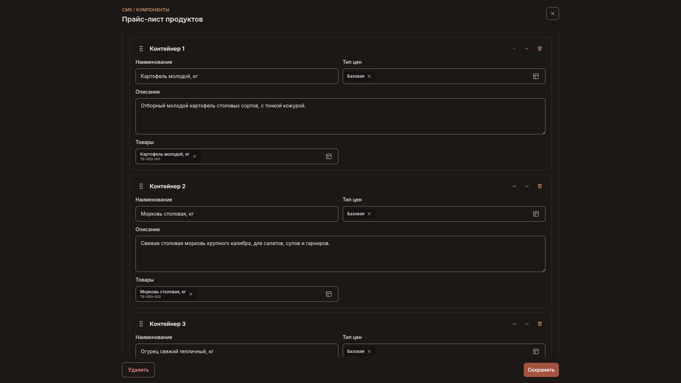Click the Контейнер 1 heading

[x=167, y=49]
